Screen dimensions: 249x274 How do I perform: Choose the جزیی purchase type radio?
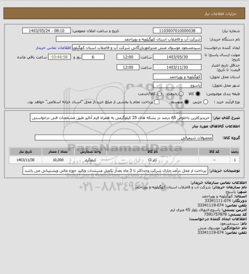[x=206, y=102]
